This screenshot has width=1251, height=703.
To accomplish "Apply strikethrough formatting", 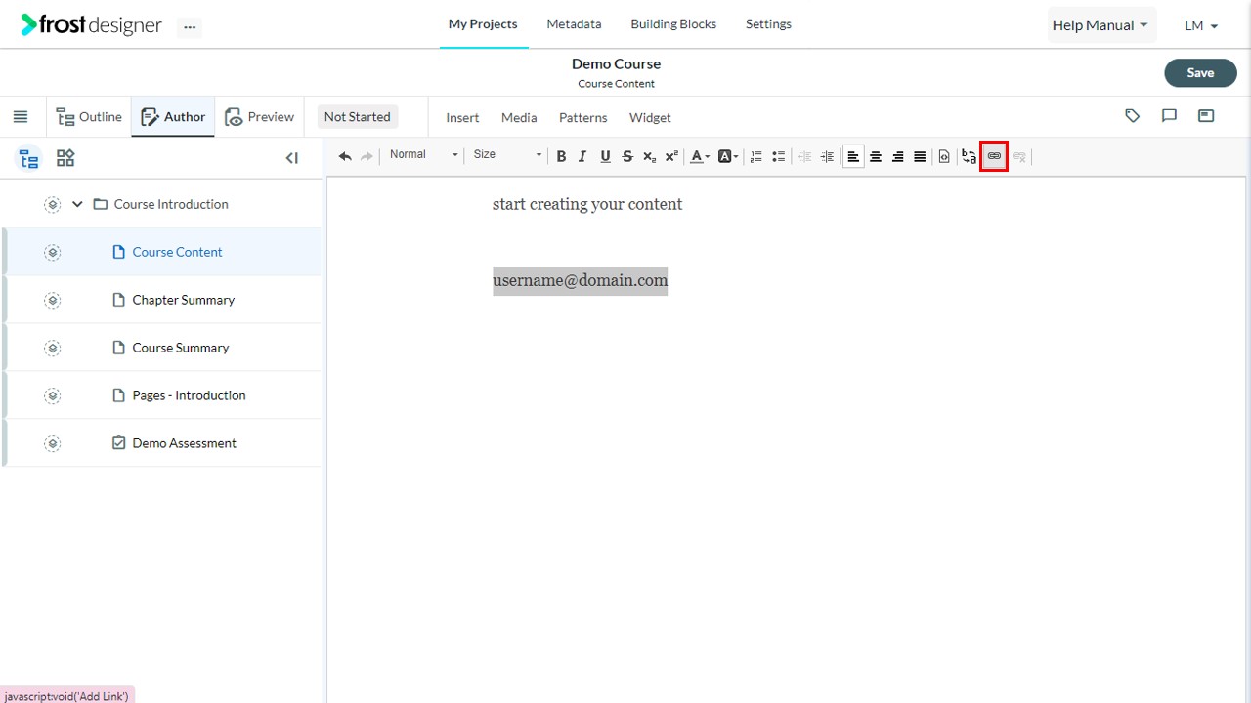I will (x=627, y=156).
